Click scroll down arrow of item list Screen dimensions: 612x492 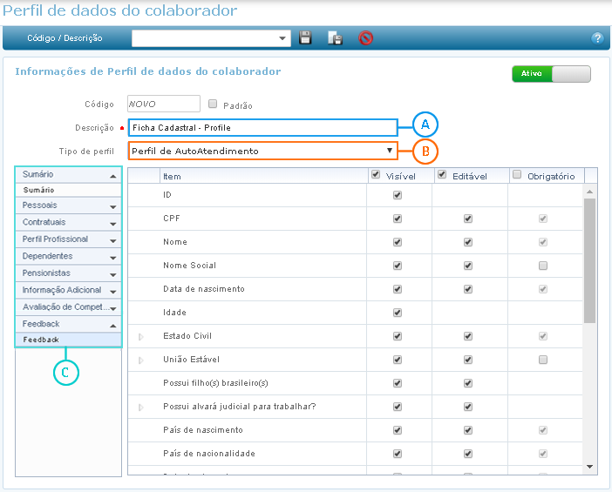(589, 467)
